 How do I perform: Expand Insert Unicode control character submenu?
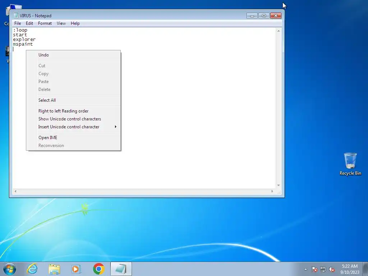(73, 127)
